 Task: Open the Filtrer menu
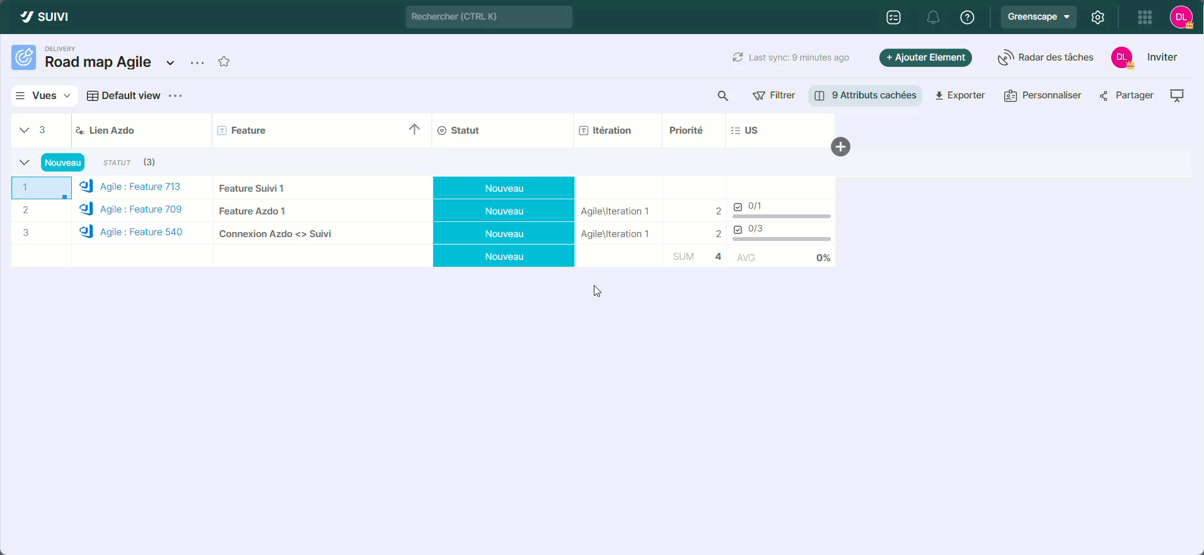click(774, 96)
